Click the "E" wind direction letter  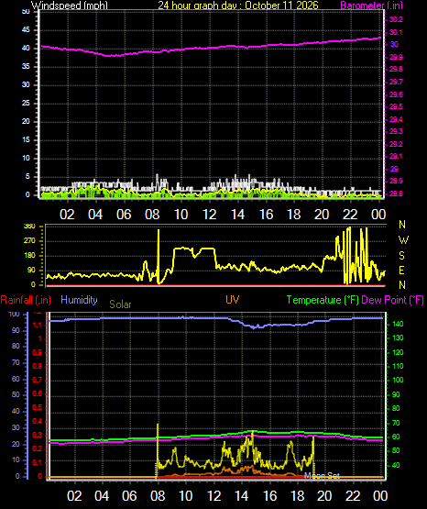click(x=401, y=270)
